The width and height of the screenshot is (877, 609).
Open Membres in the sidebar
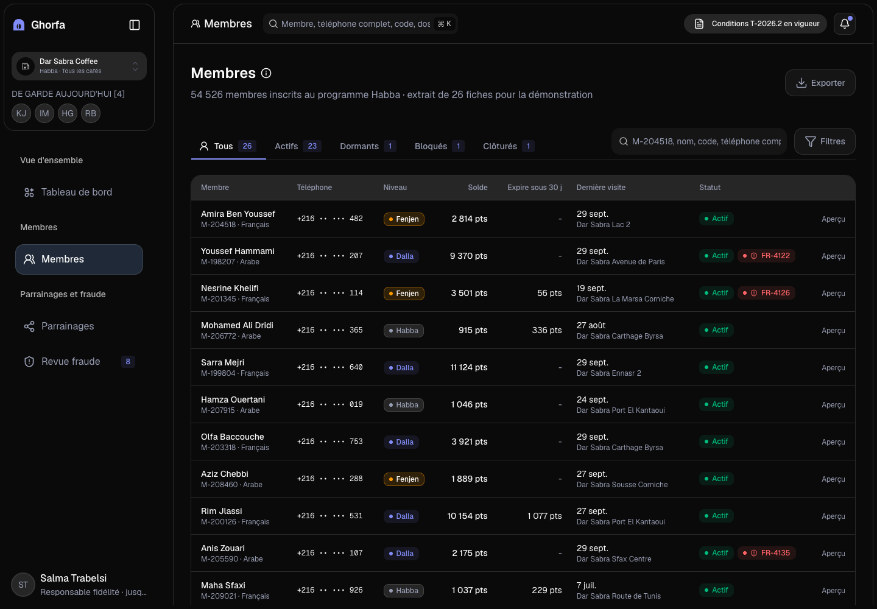tap(79, 259)
